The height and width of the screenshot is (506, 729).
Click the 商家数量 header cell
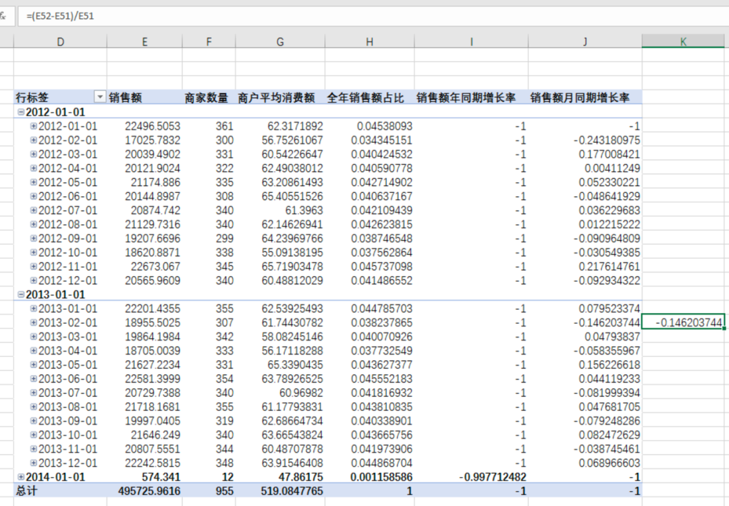209,98
